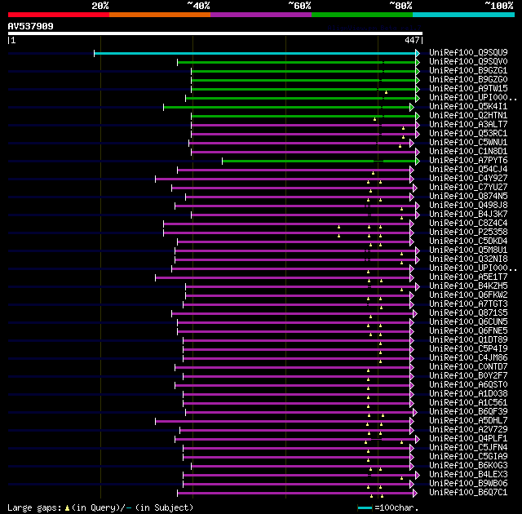The height and width of the screenshot is (514, 522).
Task: Click the UniRef100_C8Z4C4 label
Action: tap(468, 223)
